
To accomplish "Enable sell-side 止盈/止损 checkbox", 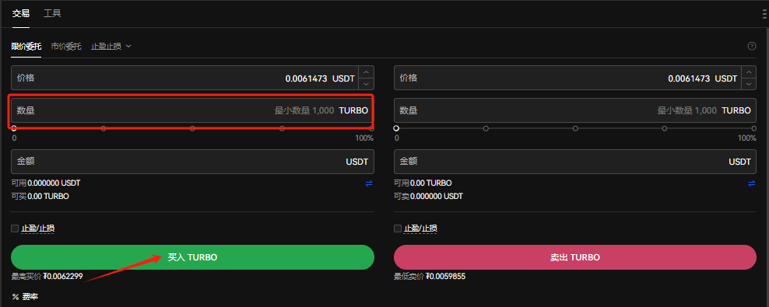I will (397, 229).
